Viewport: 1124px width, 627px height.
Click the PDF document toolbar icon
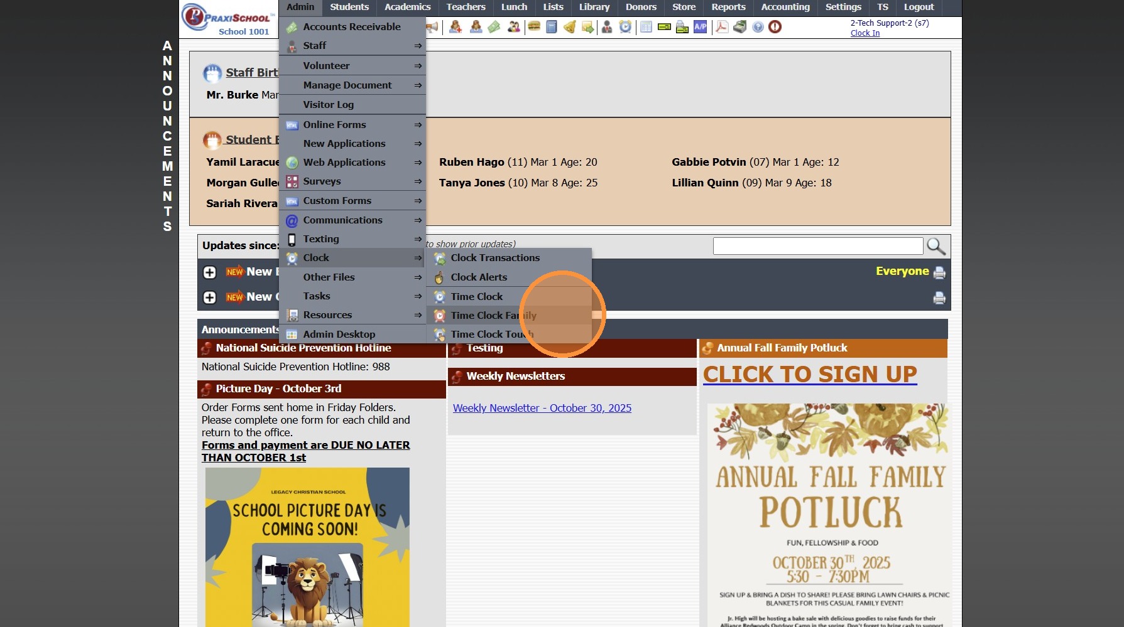pyautogui.click(x=722, y=27)
